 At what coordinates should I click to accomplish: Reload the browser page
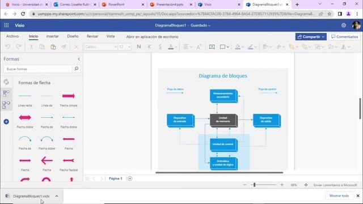(23, 14)
